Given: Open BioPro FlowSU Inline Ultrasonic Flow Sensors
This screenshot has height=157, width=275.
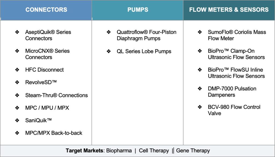Looking at the screenshot, I should (x=236, y=73).
